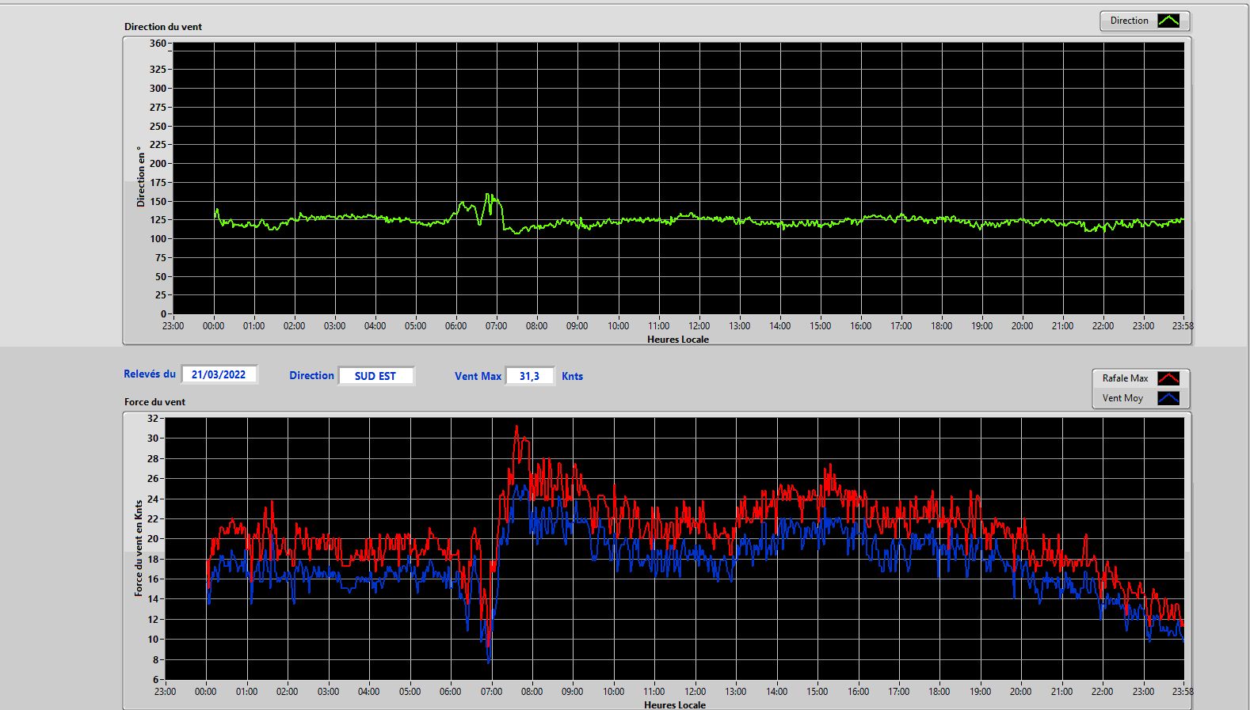Click the 23:58 end tick on direction chart
The image size is (1250, 710).
point(1183,326)
